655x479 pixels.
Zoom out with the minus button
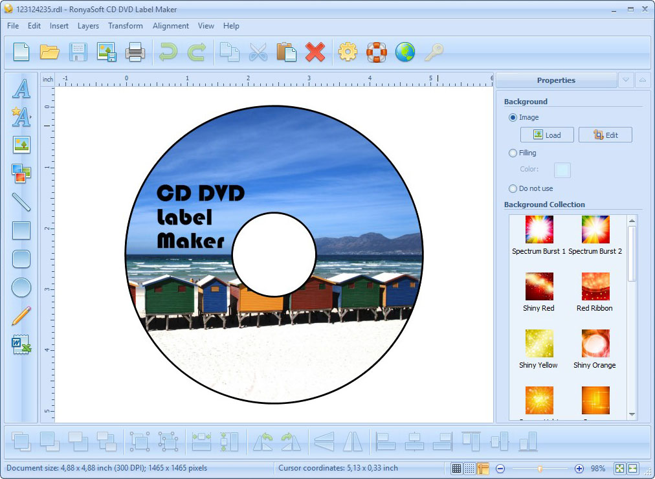click(x=500, y=469)
